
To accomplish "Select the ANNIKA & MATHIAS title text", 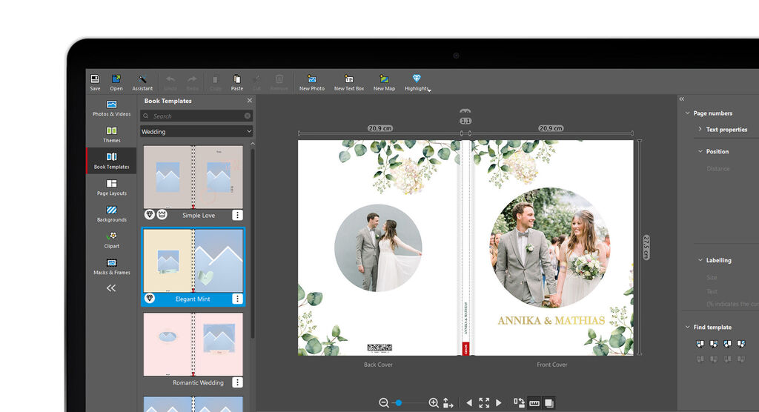I will tap(551, 321).
